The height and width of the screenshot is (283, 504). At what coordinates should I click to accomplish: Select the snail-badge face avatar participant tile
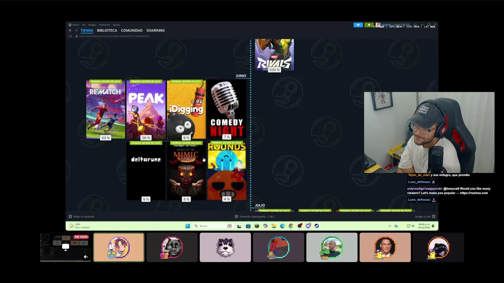click(172, 247)
